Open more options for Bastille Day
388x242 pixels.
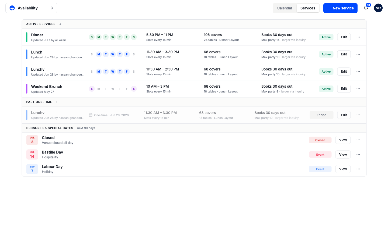(x=358, y=155)
